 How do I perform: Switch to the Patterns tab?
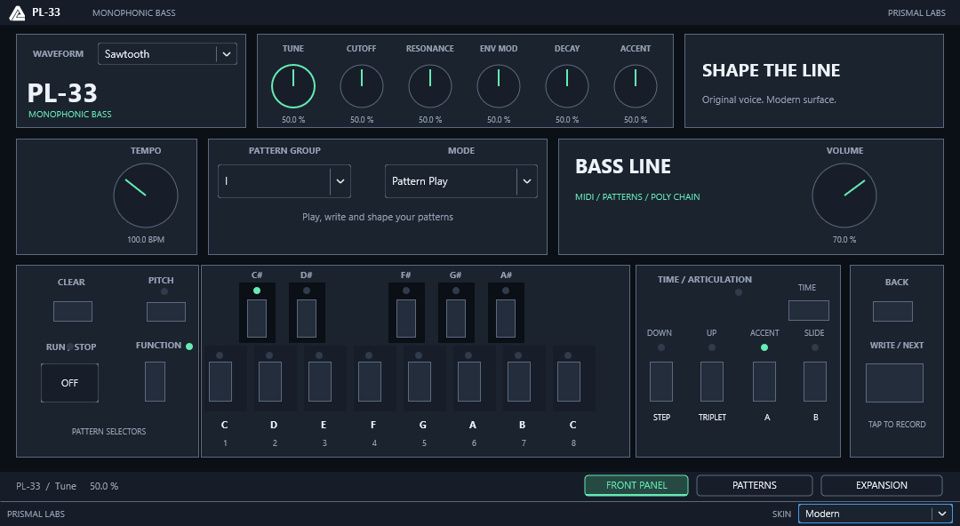click(755, 485)
